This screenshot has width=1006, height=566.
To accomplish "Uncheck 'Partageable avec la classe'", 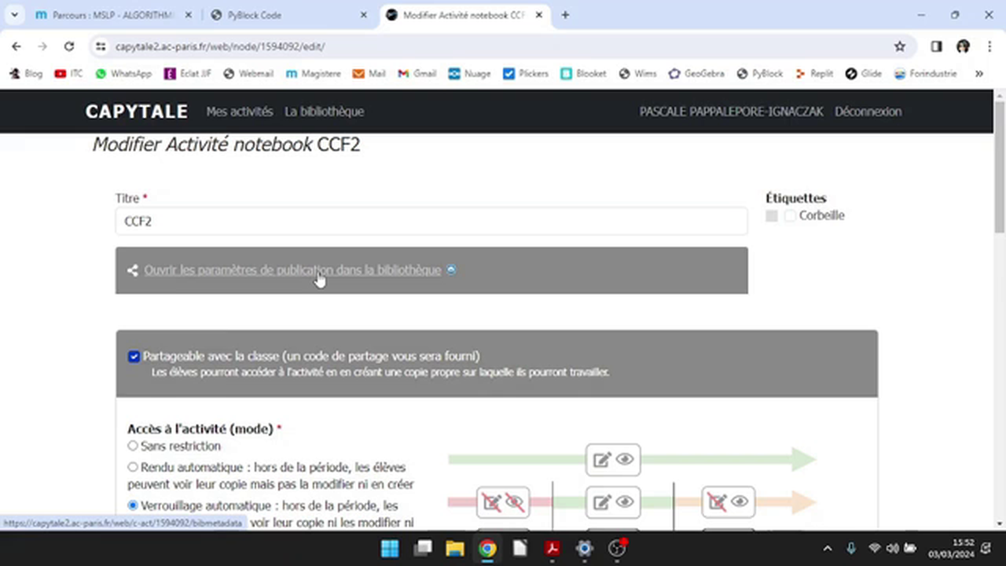I will click(134, 356).
